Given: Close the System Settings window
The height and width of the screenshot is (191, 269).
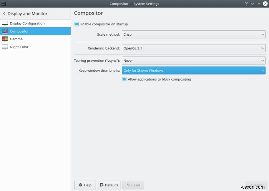Looking at the screenshot, I should click(265, 3).
